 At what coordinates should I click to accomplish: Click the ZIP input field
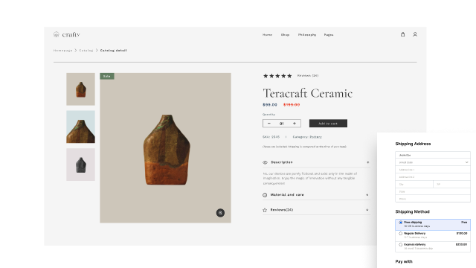(451, 184)
